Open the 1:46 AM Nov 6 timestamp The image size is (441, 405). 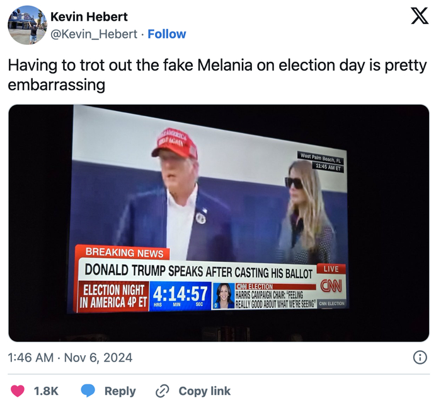coord(70,358)
